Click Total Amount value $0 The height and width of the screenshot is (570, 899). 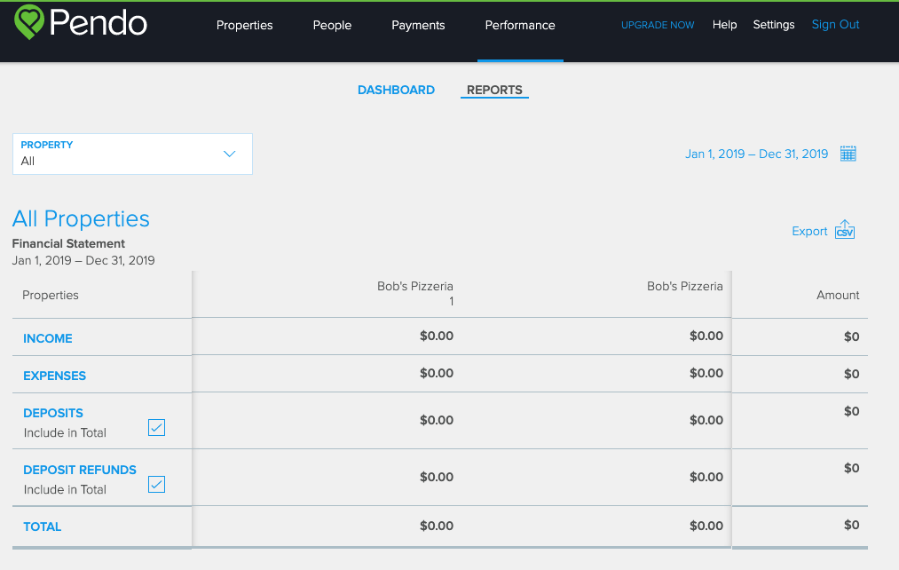point(851,525)
